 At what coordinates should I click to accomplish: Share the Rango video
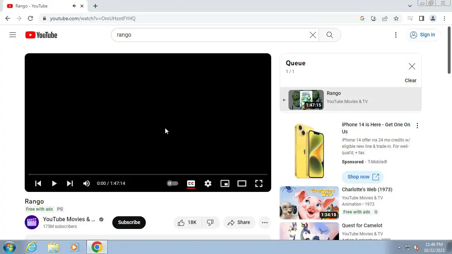[239, 222]
